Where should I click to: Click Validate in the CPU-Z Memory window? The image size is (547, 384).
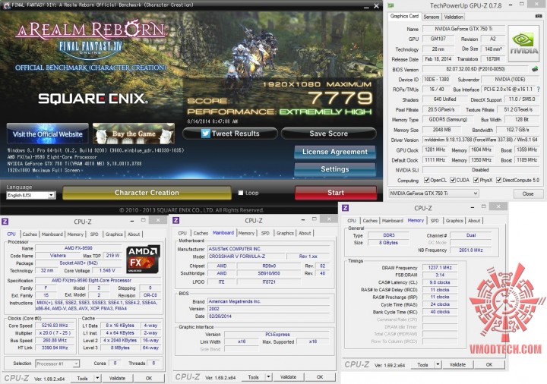coord(457,364)
